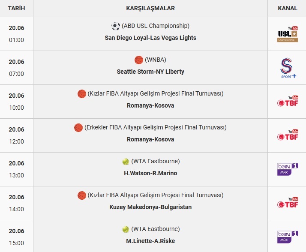Click basketball icon beside Erkekler FIBA tournament
306x252 pixels.
(78, 128)
